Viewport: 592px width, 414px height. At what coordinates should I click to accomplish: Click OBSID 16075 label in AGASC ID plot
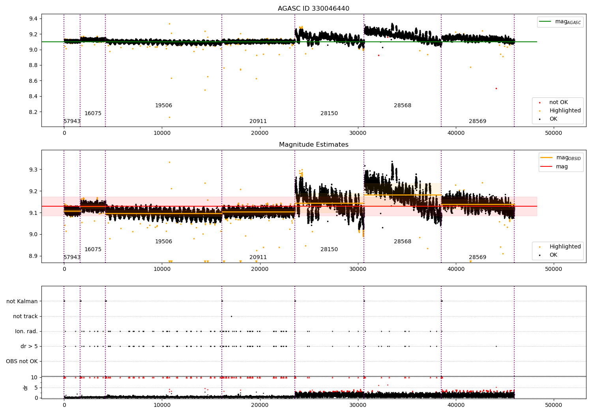click(x=93, y=114)
